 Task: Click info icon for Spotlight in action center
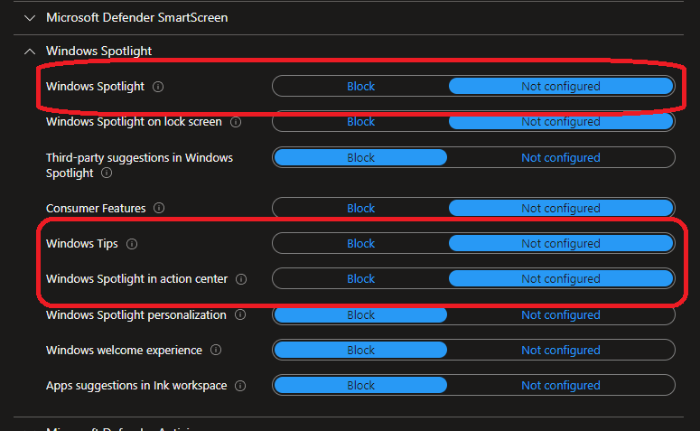[241, 279]
